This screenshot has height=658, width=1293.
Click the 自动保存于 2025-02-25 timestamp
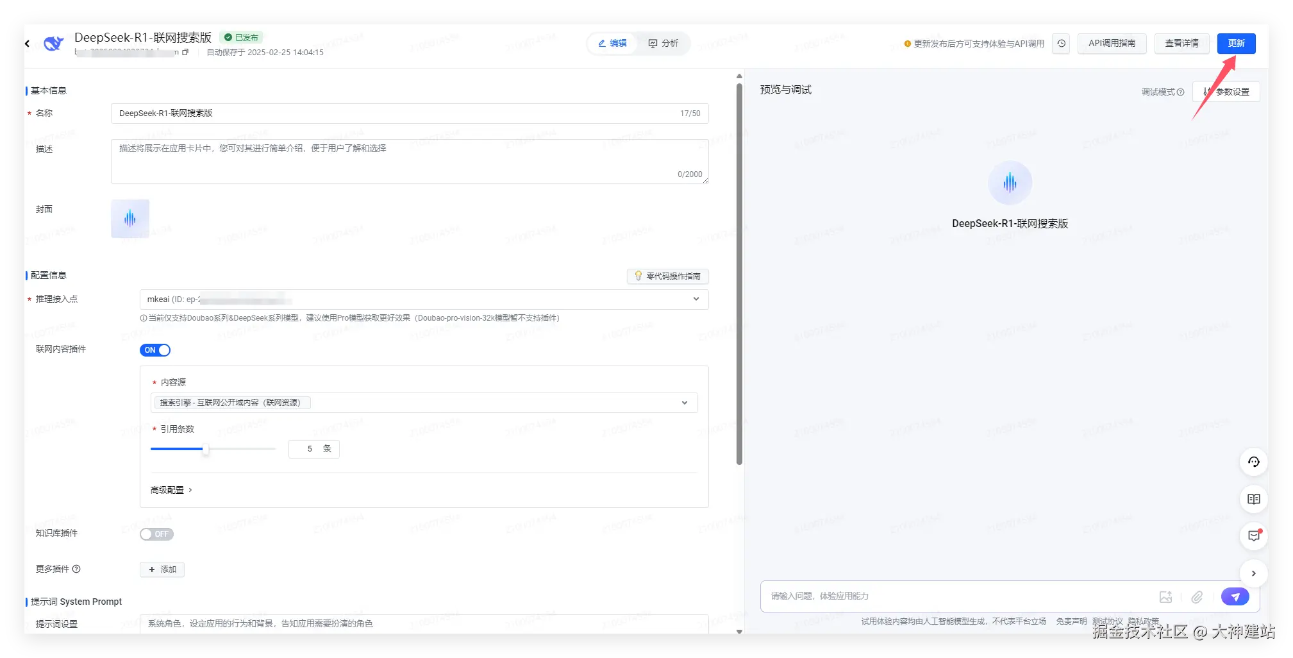(265, 53)
